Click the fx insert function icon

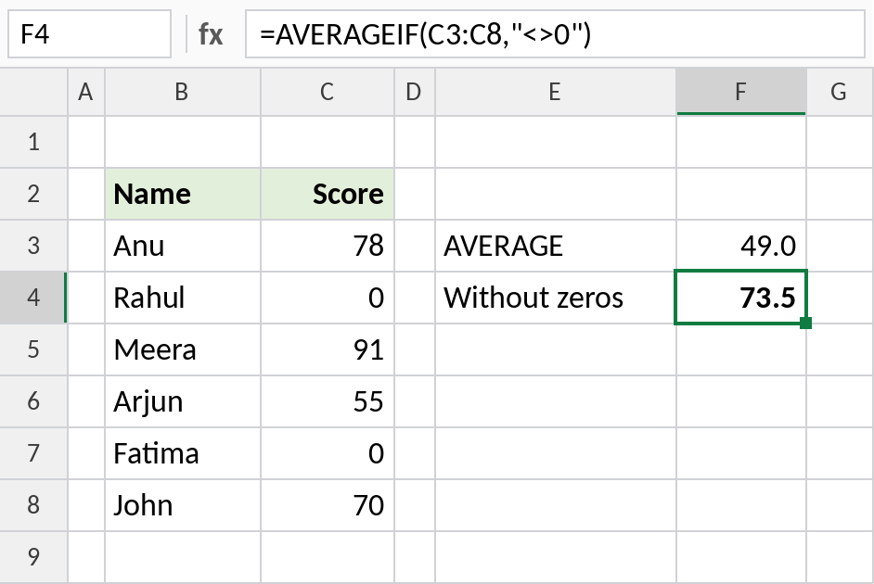coord(211,34)
